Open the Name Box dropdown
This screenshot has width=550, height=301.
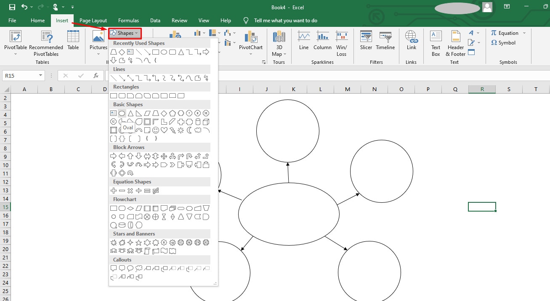40,75
